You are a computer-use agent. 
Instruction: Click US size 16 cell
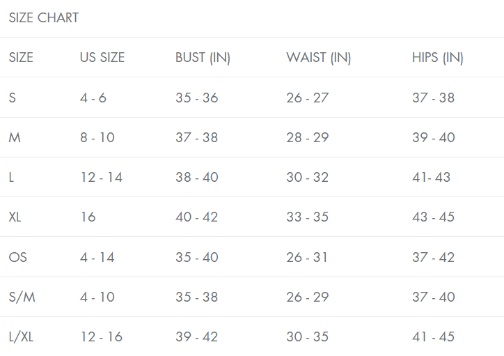(x=88, y=217)
